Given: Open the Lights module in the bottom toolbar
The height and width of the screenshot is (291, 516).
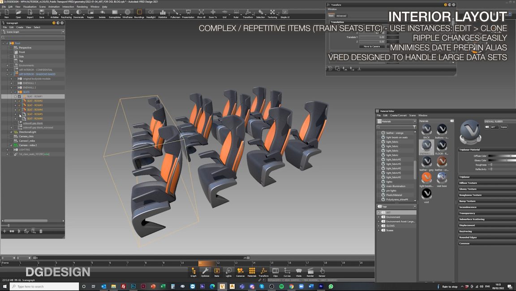Looking at the screenshot, I should (228, 271).
